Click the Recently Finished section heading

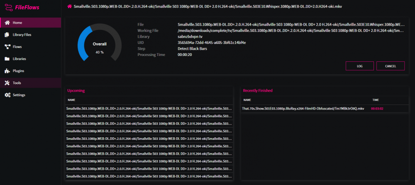(258, 90)
